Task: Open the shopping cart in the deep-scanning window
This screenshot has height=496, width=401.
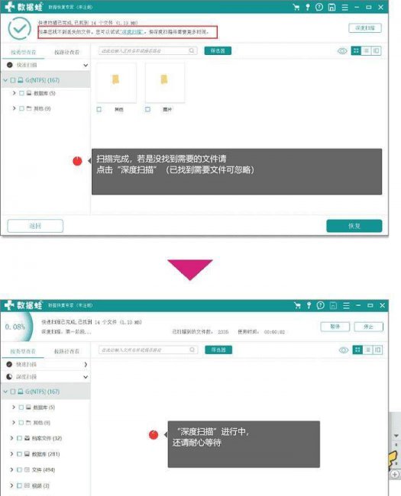Action: click(x=297, y=305)
